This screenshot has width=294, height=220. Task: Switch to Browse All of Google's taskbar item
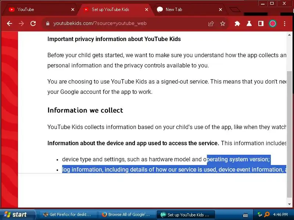(x=127, y=214)
